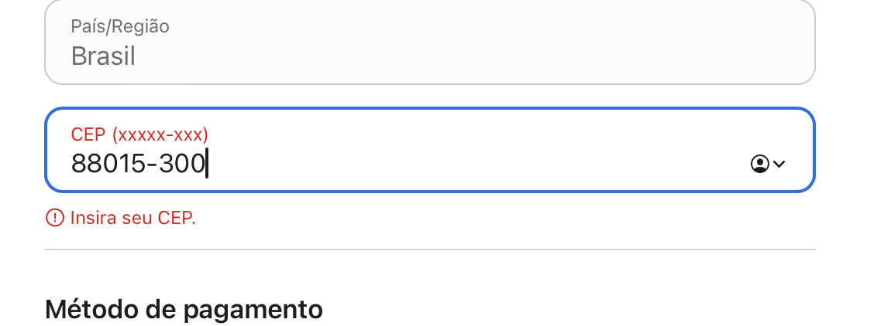The width and height of the screenshot is (891, 326).
Task: Select the "Método de pagamento" heading
Action: coord(184,309)
